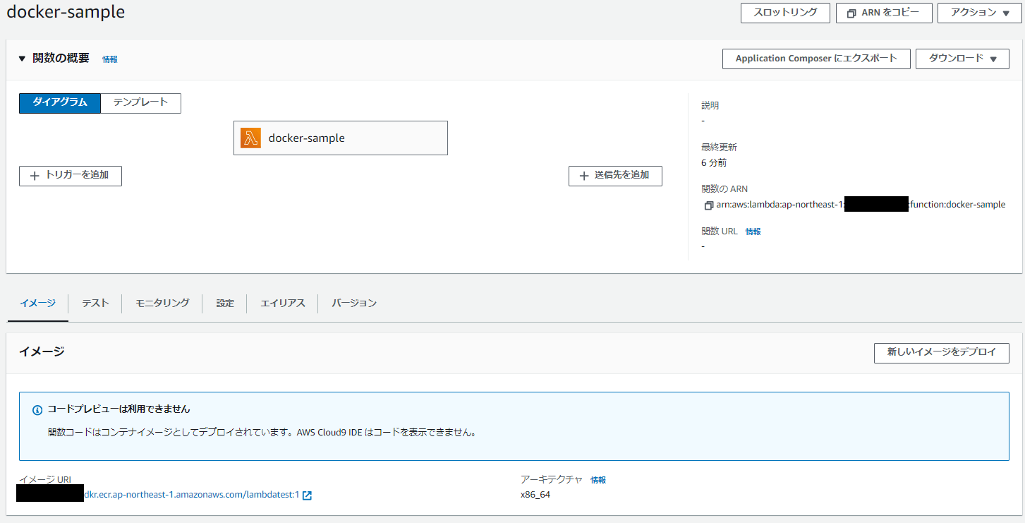Select the イメージ tab
This screenshot has width=1025, height=523.
click(37, 303)
